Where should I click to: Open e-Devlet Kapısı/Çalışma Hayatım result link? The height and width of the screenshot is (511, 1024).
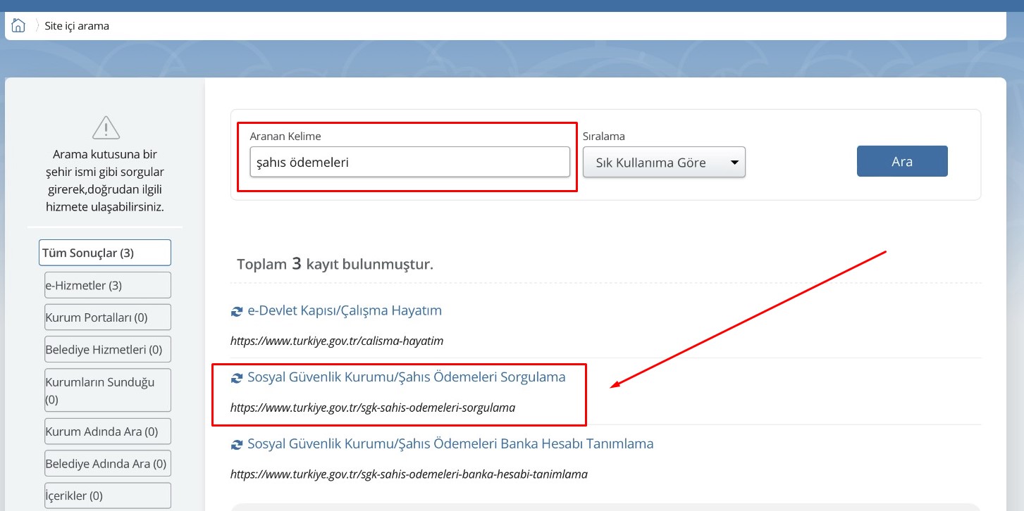click(345, 310)
